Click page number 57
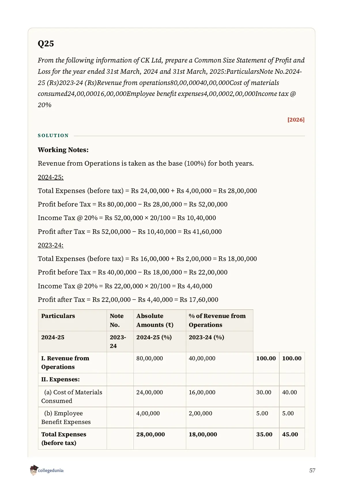This screenshot has width=343, height=485. point(312,470)
